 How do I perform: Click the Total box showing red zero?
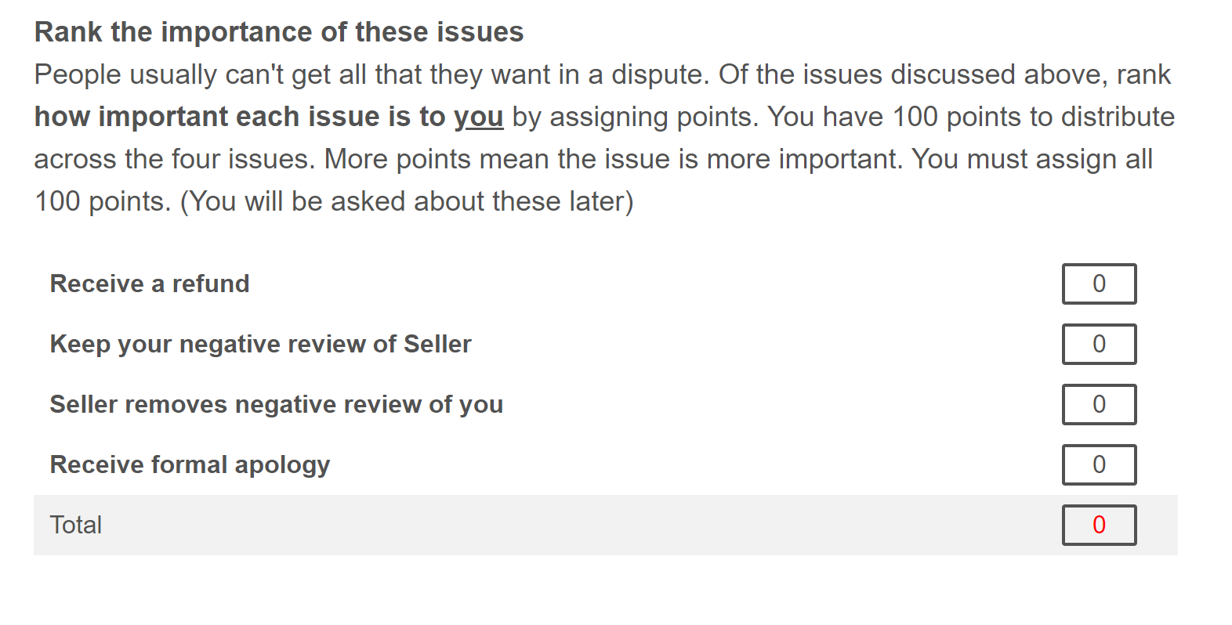pyautogui.click(x=1099, y=525)
